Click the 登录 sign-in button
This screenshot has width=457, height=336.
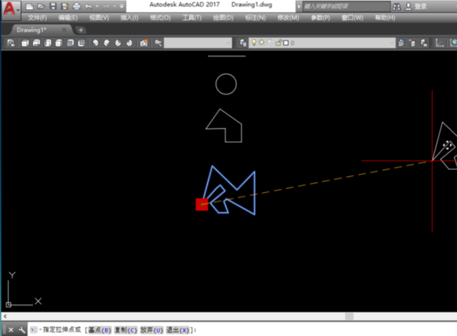(x=420, y=6)
